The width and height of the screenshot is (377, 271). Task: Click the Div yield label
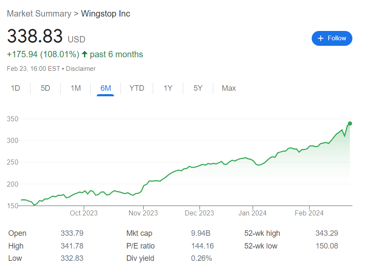point(140,258)
